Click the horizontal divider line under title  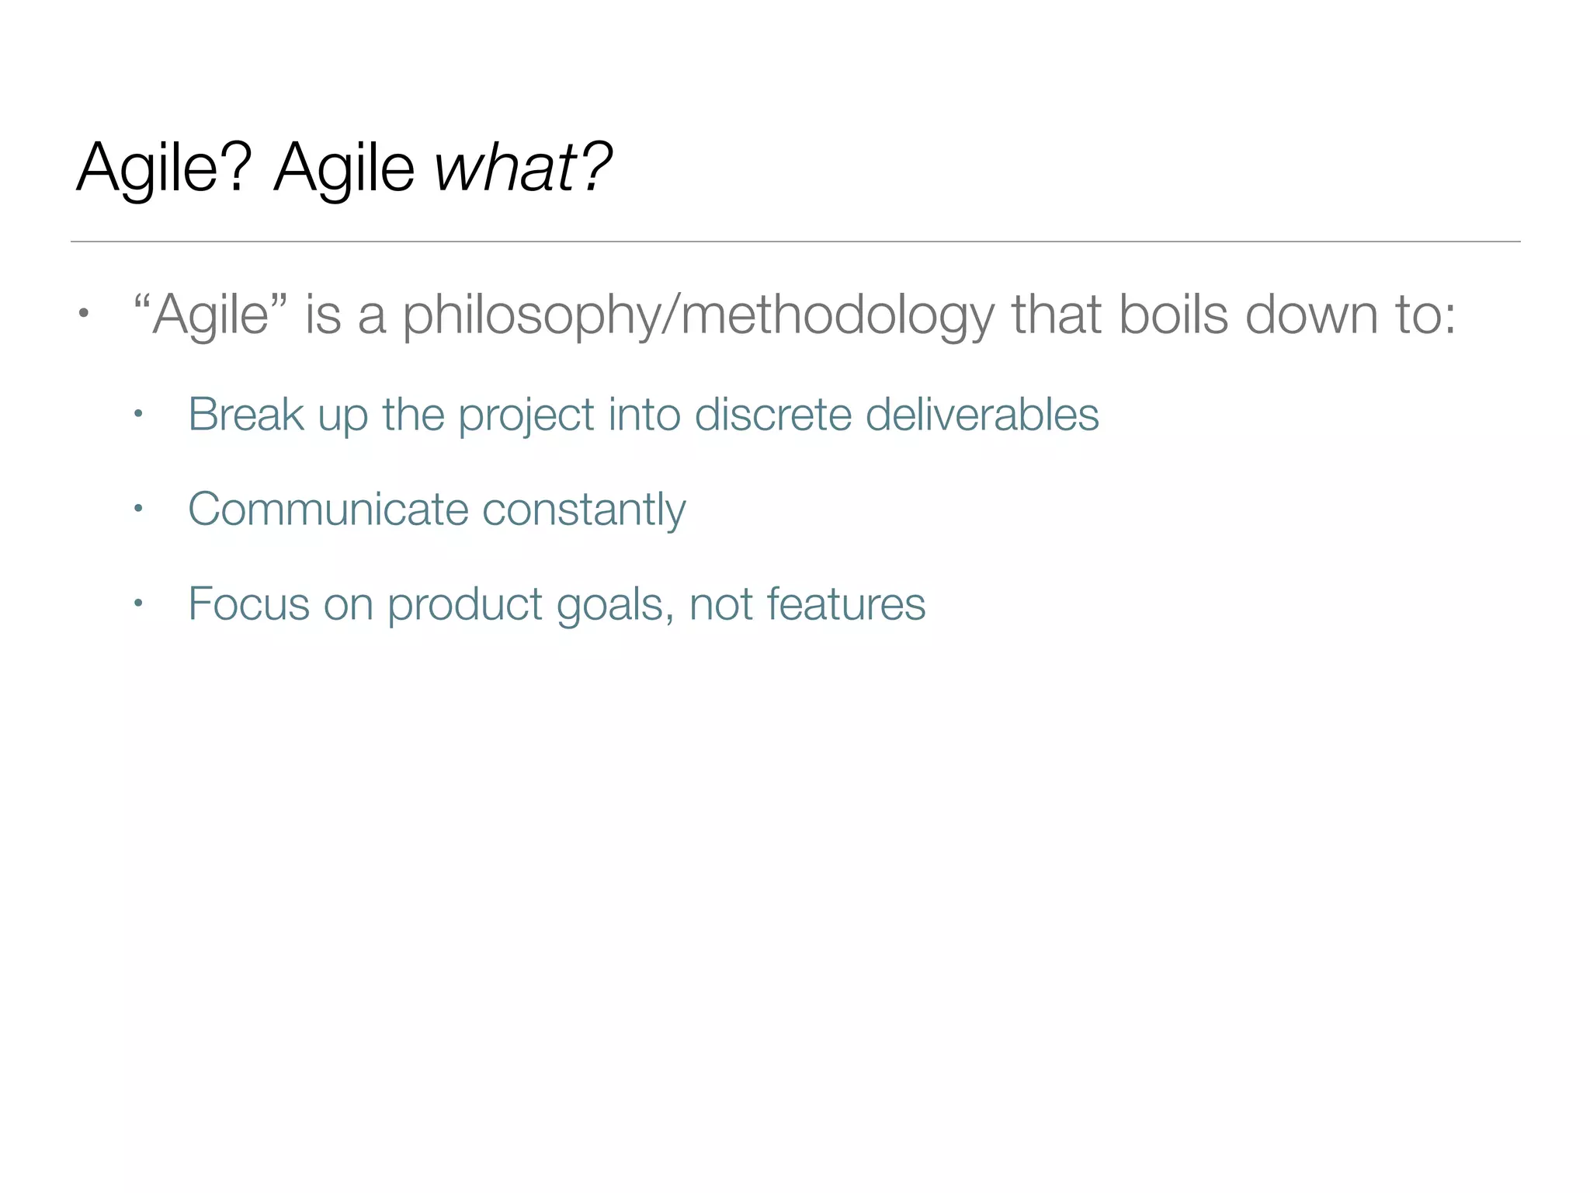(795, 242)
